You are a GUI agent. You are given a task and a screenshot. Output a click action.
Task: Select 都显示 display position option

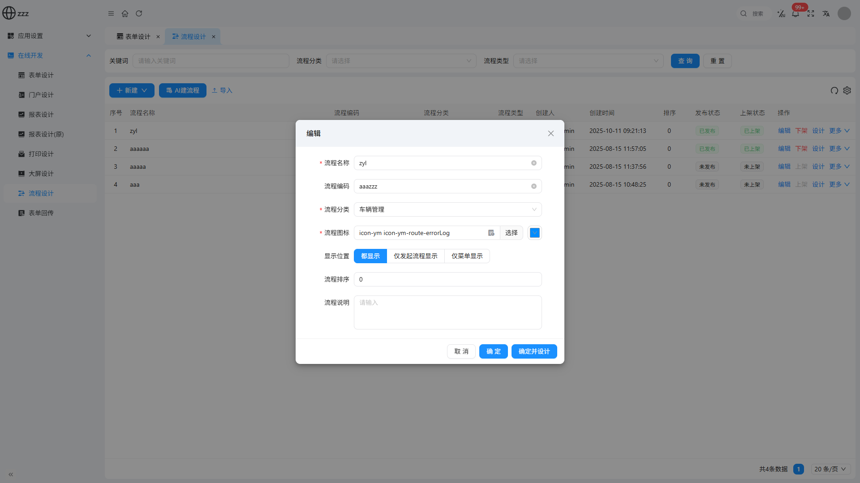(x=370, y=256)
